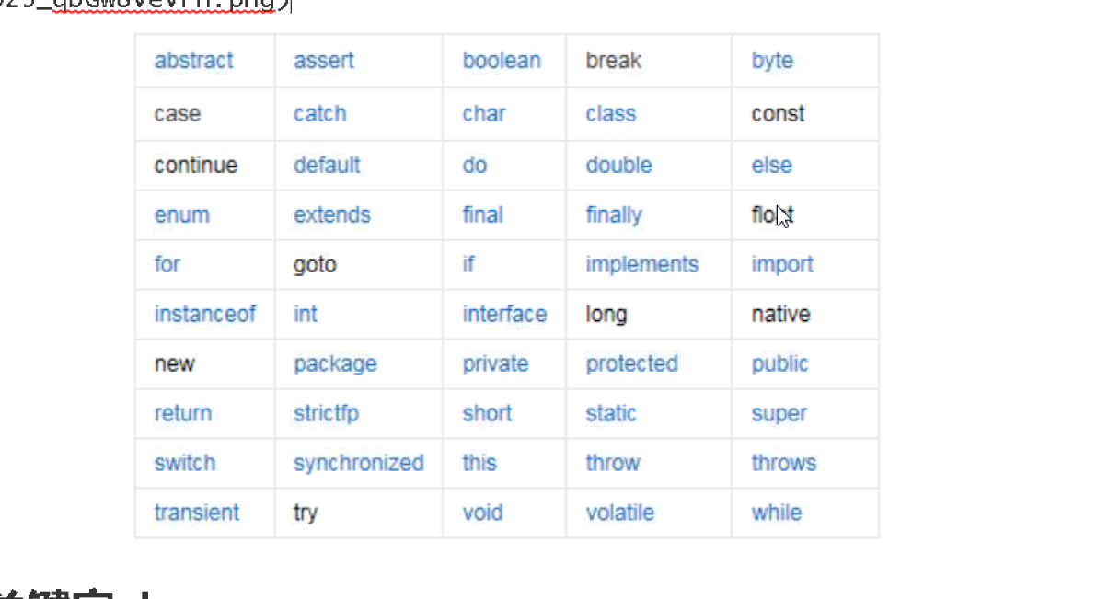Click the extends keyword link
Screen dimensions: 1097x599
coord(331,214)
